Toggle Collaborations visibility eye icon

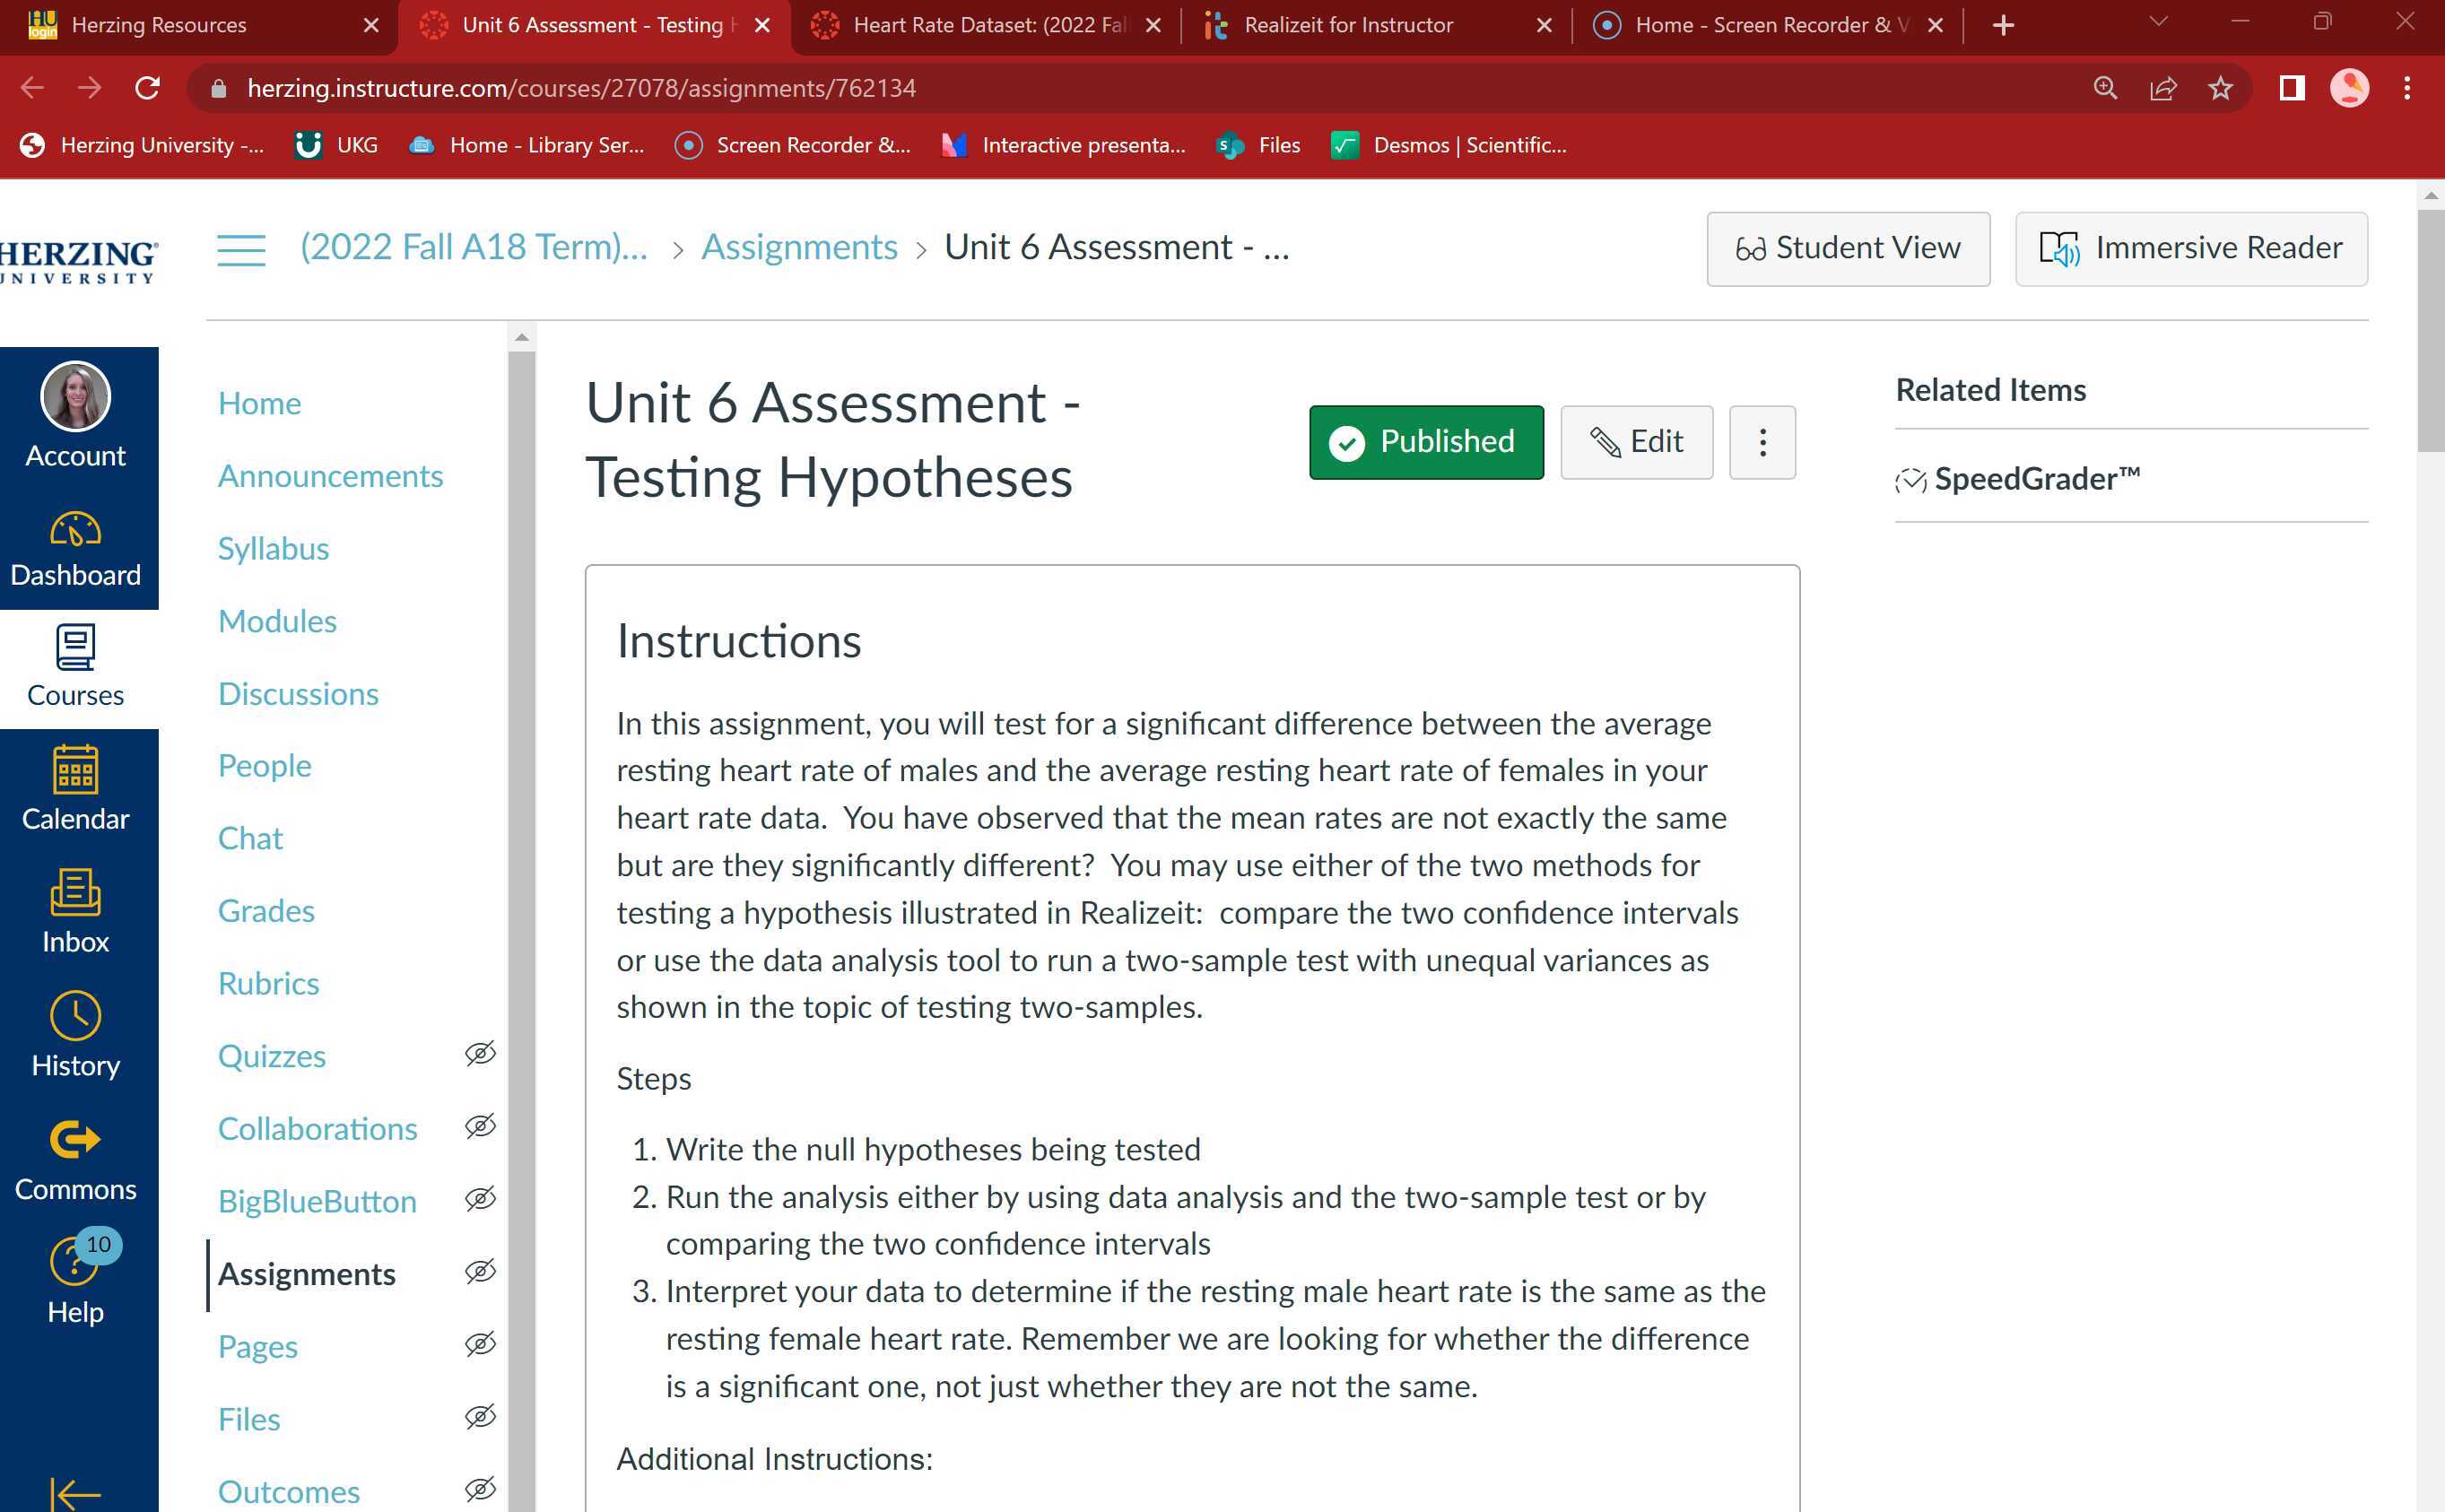480,1126
